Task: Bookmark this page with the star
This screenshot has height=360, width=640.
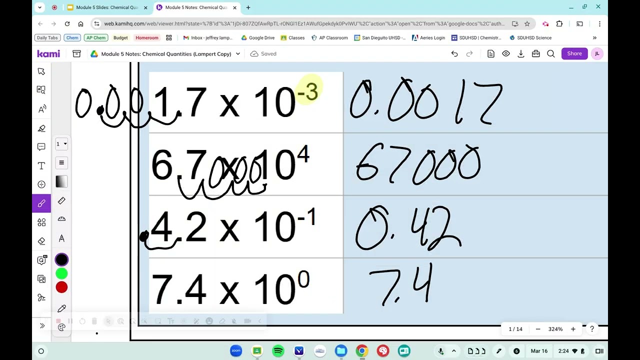Action: pyautogui.click(x=527, y=23)
